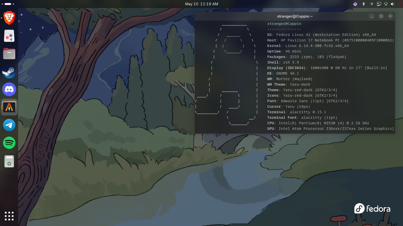Switch keyboard layout via fr indicator
The width and height of the screenshot is (403, 226).
372,4
